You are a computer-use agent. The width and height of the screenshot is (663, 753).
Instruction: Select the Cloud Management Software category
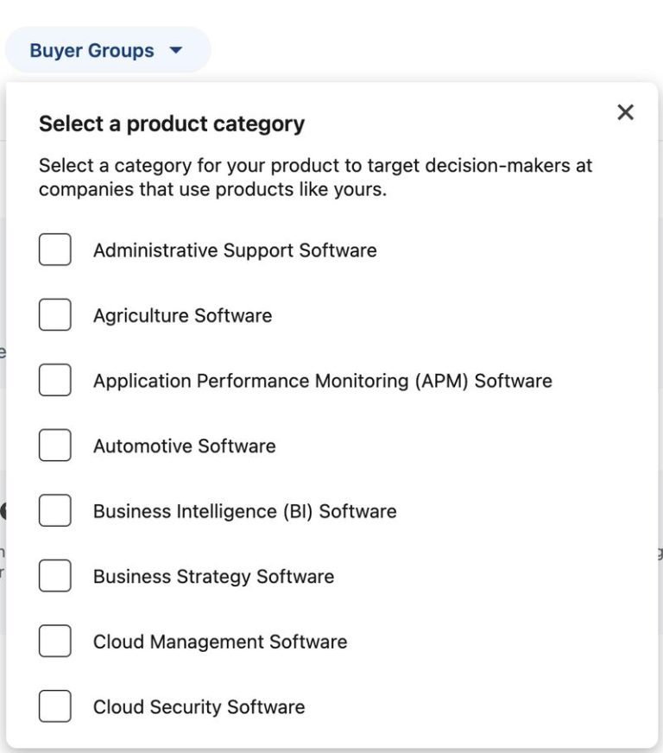(54, 641)
